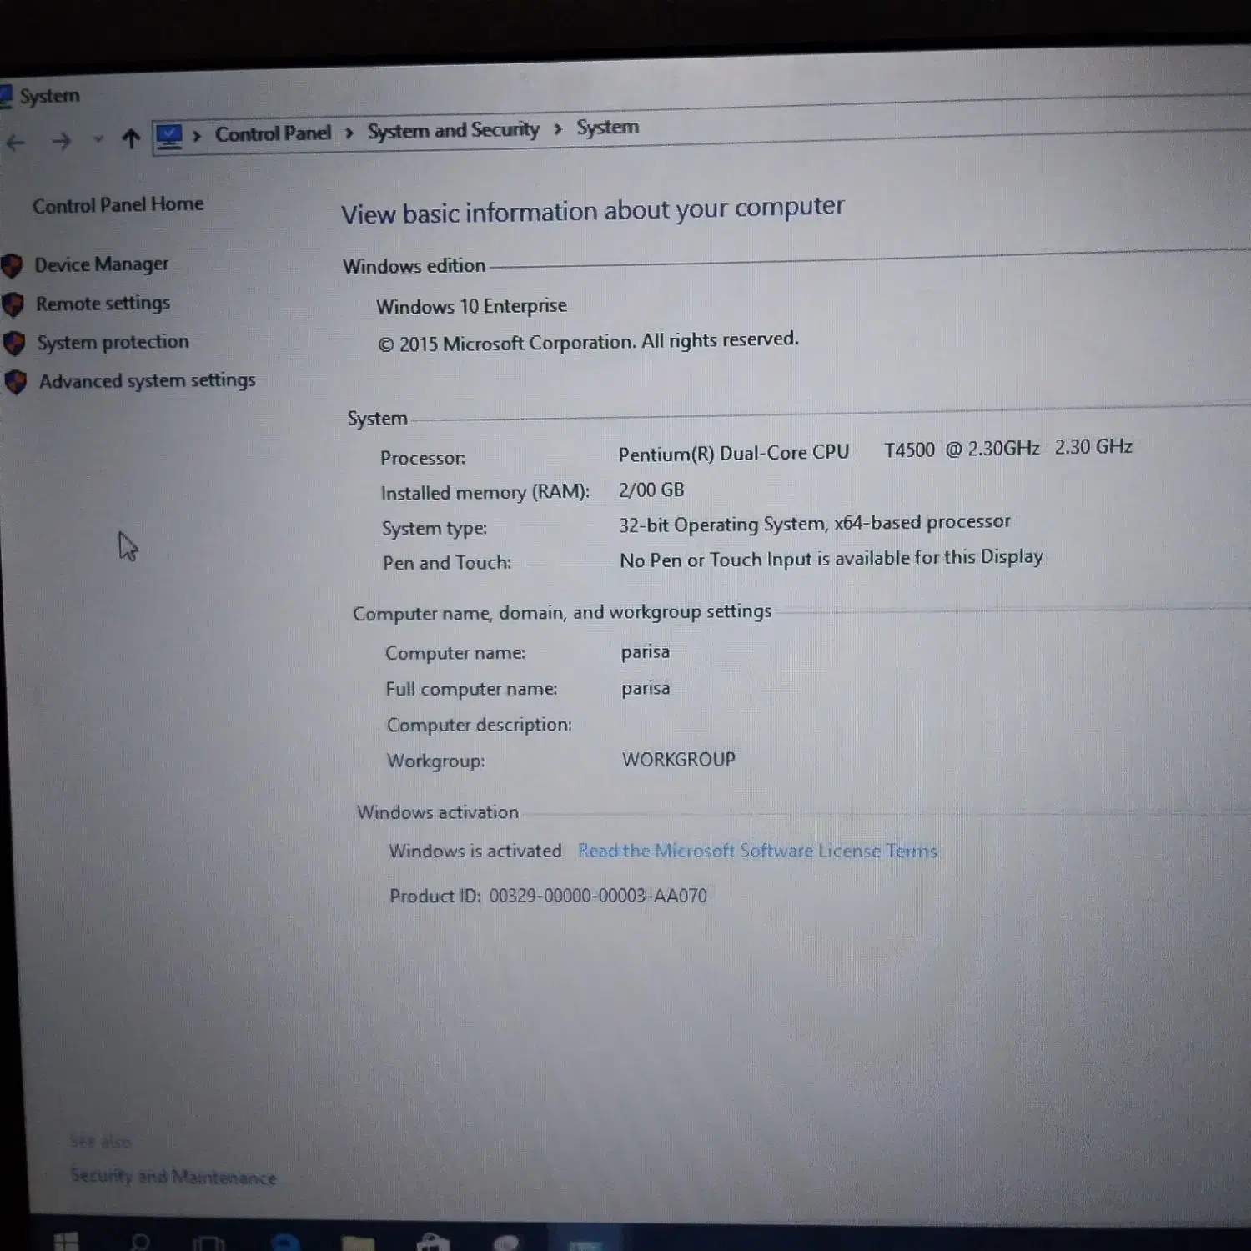Expand the chevron before Control Panel
The height and width of the screenshot is (1251, 1251).
point(197,135)
